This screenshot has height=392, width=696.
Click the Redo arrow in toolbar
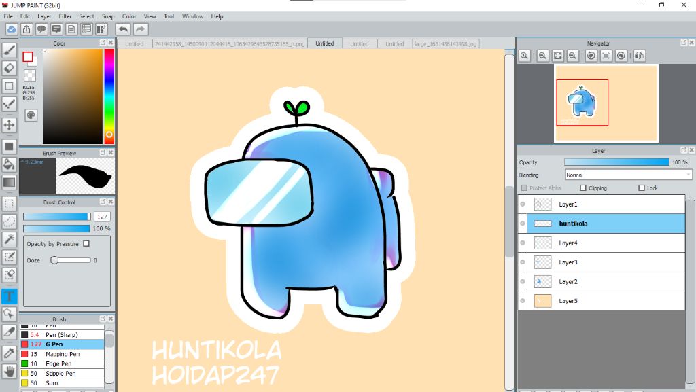click(140, 29)
